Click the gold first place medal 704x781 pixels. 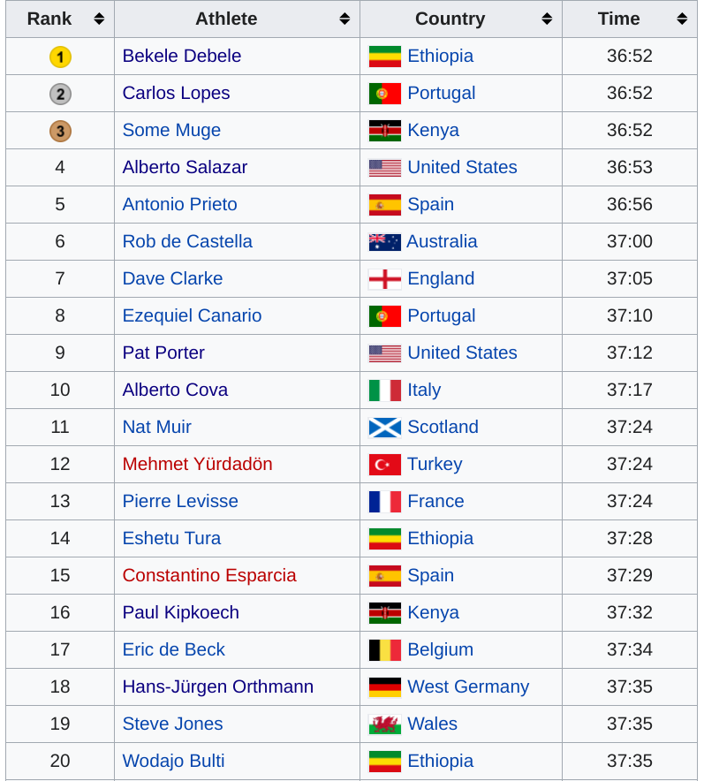pyautogui.click(x=60, y=57)
